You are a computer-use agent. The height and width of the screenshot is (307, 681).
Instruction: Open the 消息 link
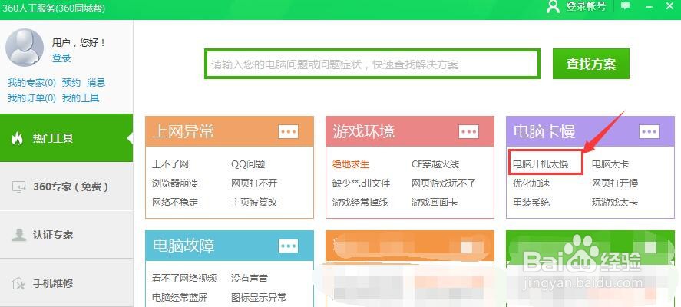95,82
